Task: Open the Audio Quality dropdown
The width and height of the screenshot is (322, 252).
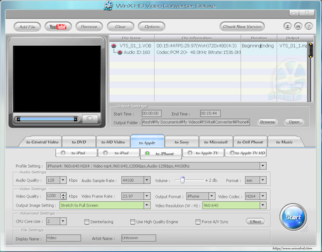Action: tap(63, 180)
